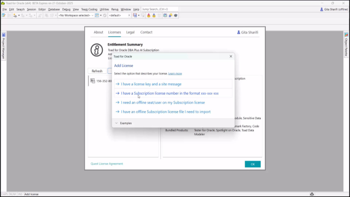Click the Entitlement Summary heading
Image resolution: width=350 pixels, height=197 pixels.
click(x=125, y=44)
